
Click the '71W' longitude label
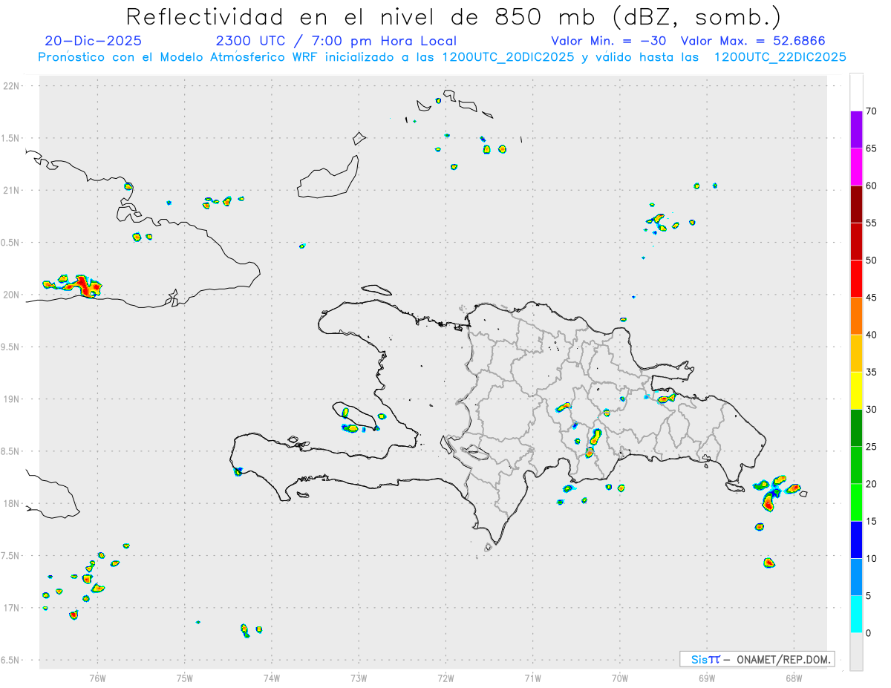(x=532, y=678)
